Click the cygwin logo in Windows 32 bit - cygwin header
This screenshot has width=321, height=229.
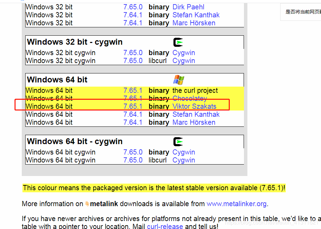[178, 42]
